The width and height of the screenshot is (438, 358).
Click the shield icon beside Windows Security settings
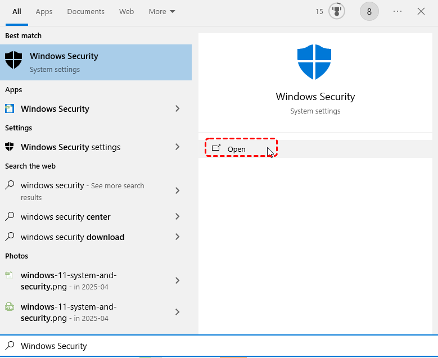(x=10, y=147)
